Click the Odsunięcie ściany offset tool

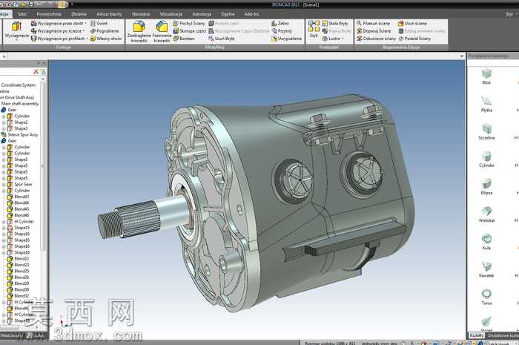click(x=376, y=39)
